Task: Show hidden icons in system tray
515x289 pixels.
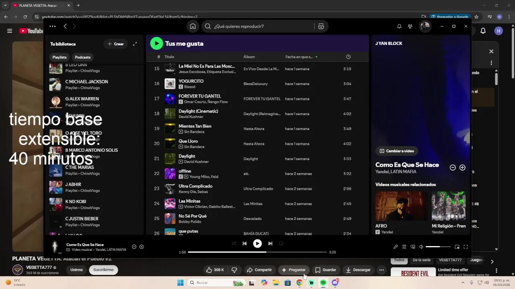Action: [463, 283]
